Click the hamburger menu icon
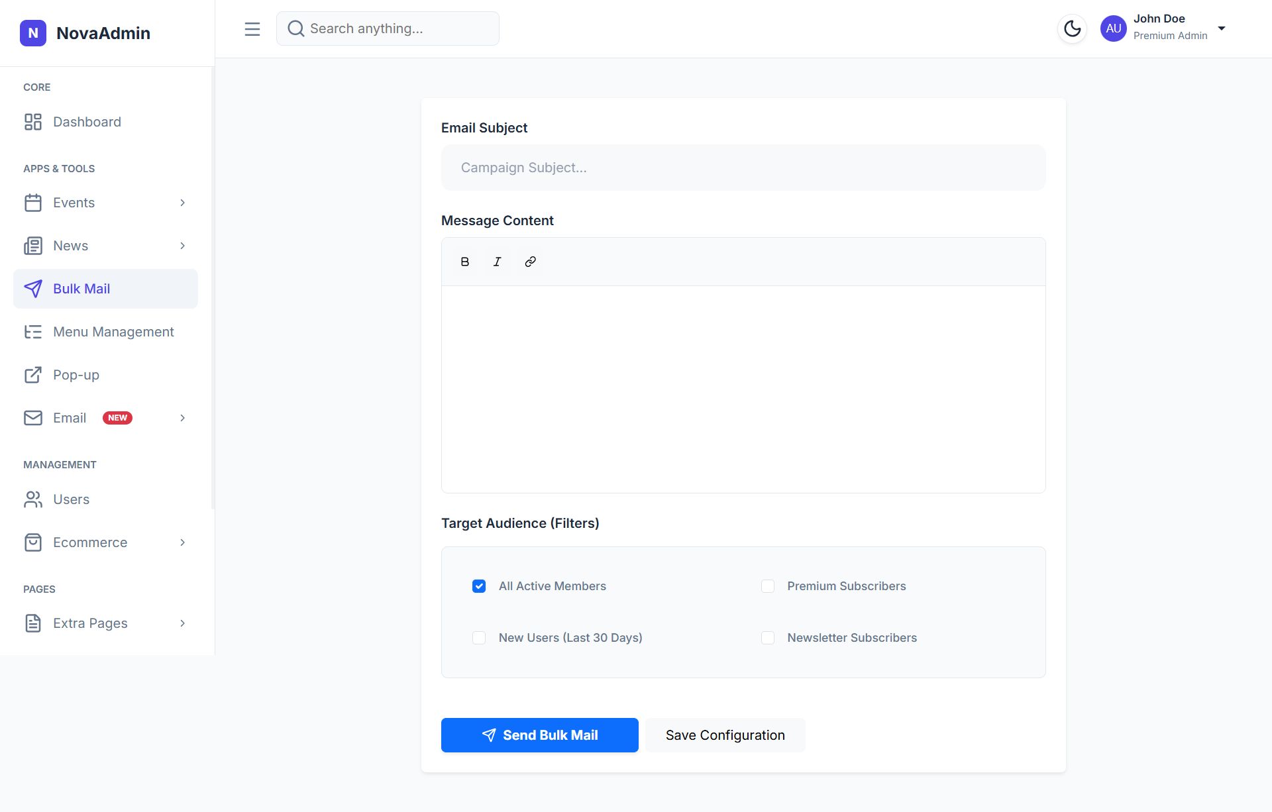The image size is (1272, 812). coord(252,29)
